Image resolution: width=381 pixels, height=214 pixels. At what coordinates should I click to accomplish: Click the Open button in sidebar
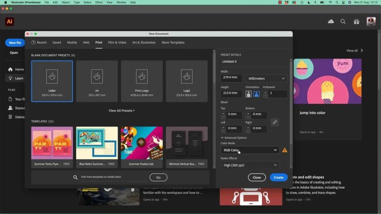(x=14, y=53)
